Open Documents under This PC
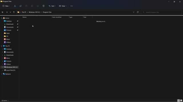 (x=10, y=52)
